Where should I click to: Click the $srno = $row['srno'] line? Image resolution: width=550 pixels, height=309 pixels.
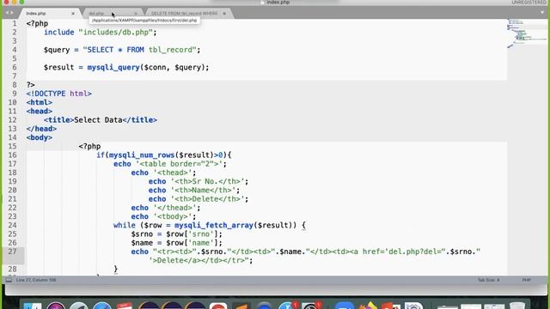point(176,233)
